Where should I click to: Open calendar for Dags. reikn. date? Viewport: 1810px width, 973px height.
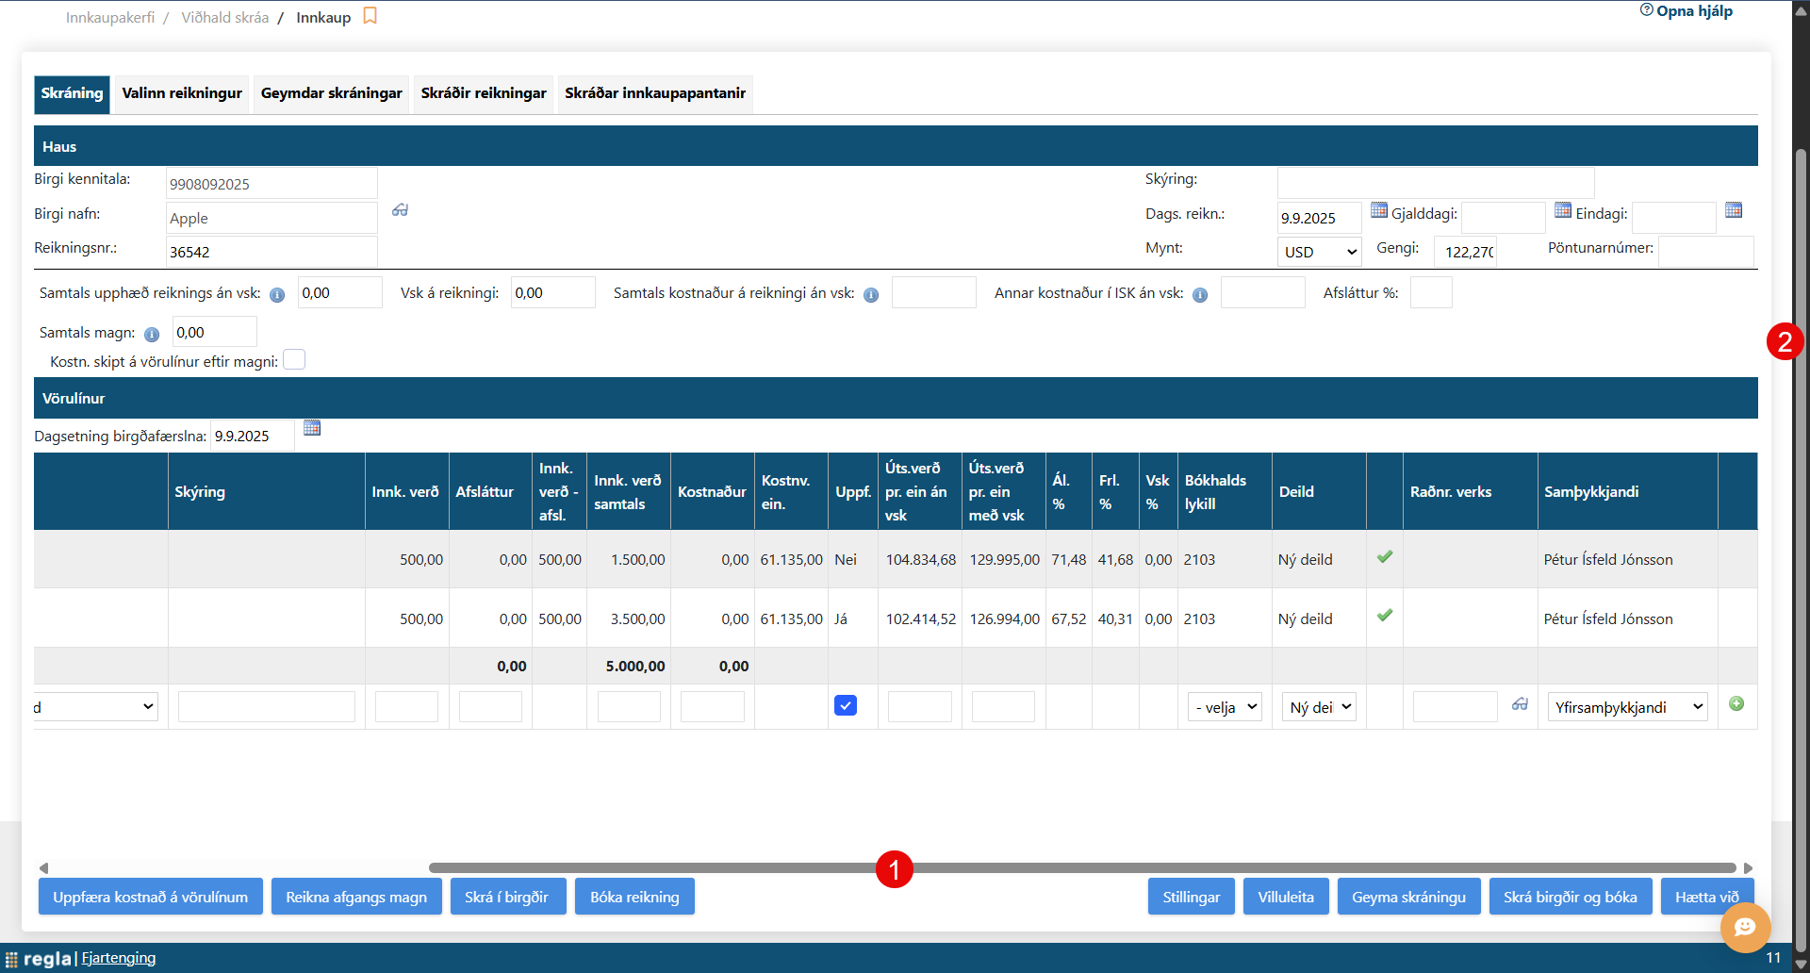1378,210
